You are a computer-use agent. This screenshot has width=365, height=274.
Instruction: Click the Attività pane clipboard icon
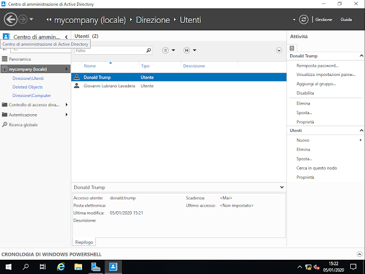(292, 48)
